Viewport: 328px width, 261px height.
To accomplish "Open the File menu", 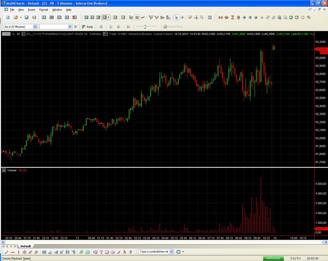I will [x=12, y=10].
